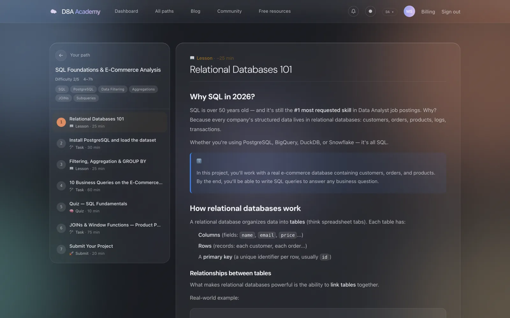The image size is (510, 318).
Task: Click the book icon beside Lesson 25 min in step 3
Action: tap(71, 169)
